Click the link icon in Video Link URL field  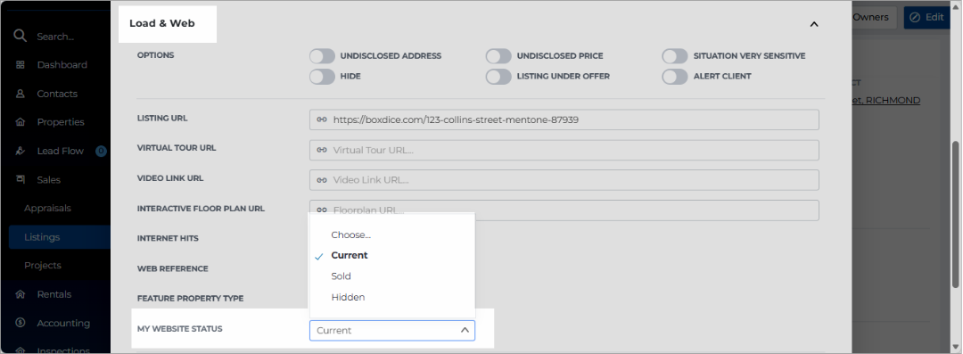321,180
